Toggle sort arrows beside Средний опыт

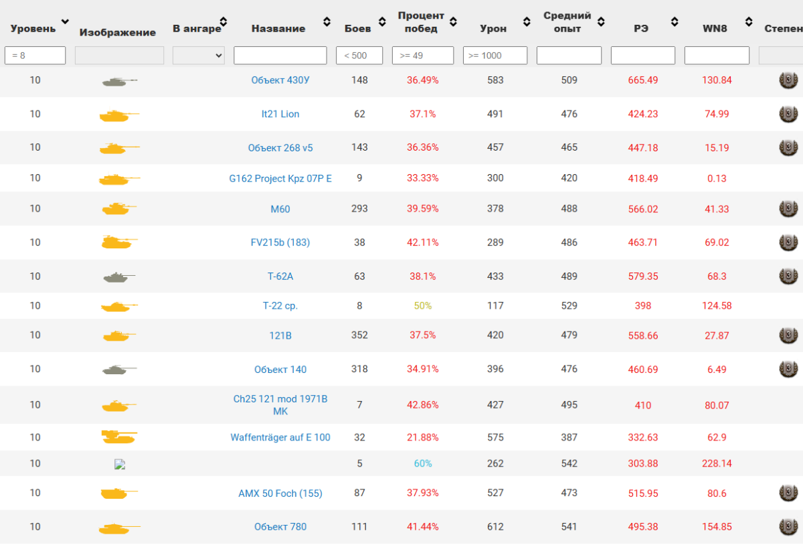pyautogui.click(x=601, y=22)
